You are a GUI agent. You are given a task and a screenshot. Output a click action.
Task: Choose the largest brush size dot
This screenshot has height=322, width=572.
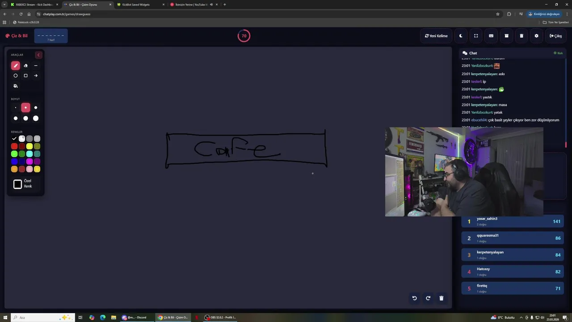pos(36,119)
